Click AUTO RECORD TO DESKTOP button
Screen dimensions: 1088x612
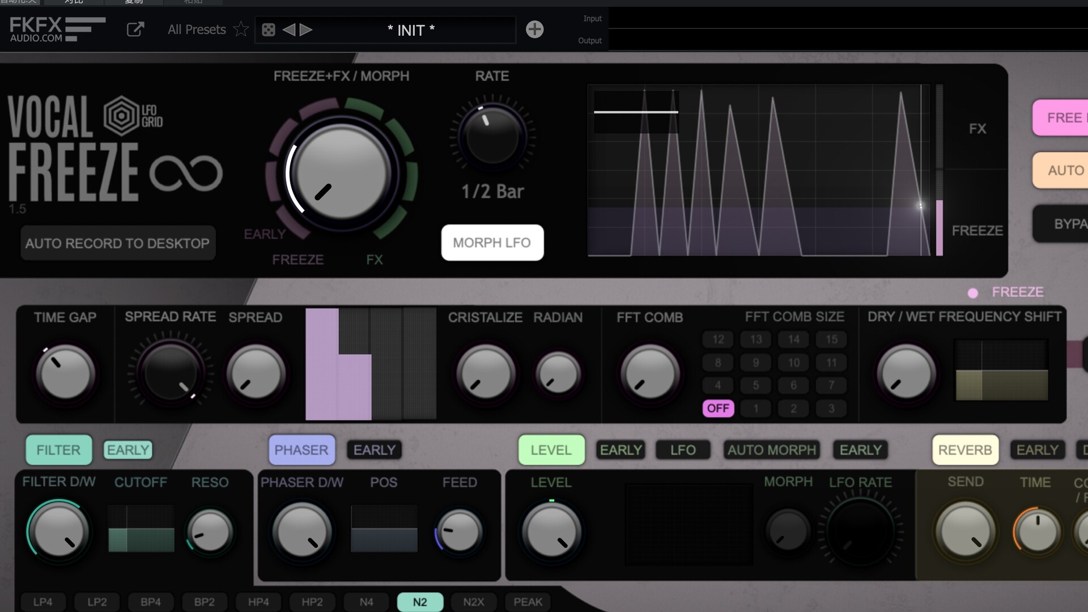[x=117, y=243]
